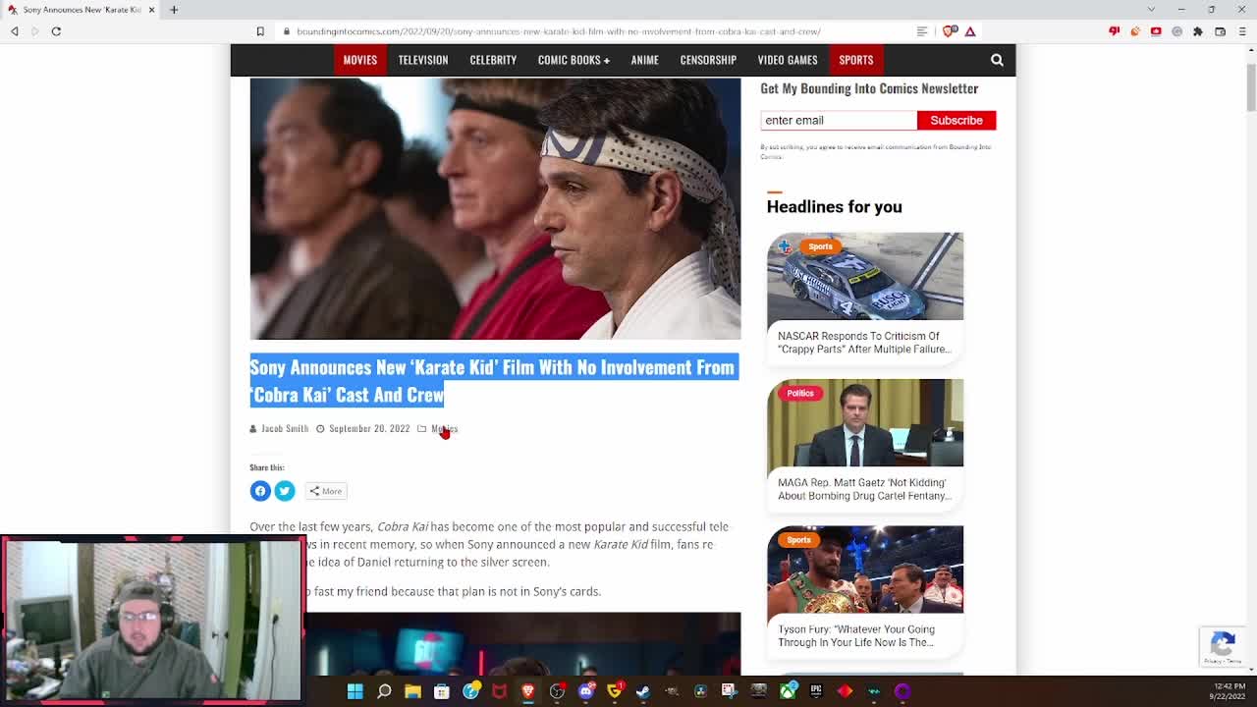The image size is (1257, 707).
Task: Open Brave Rewards triangle icon
Action: 970,31
